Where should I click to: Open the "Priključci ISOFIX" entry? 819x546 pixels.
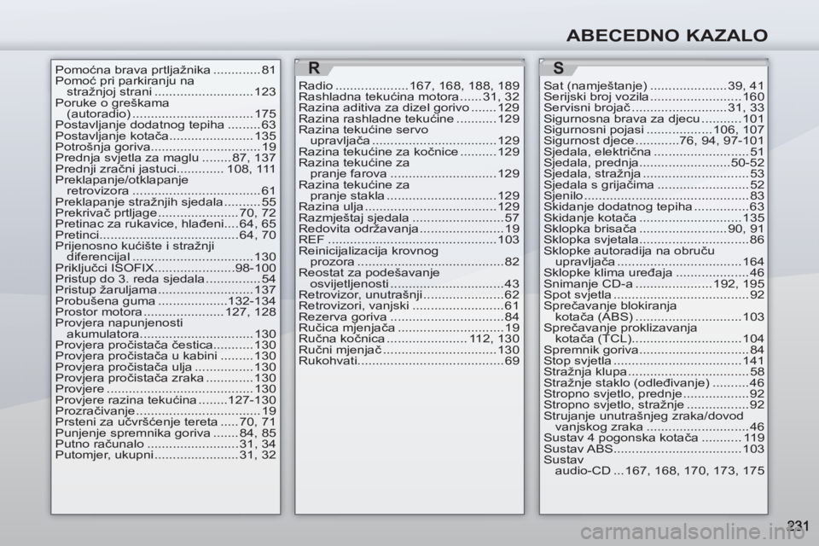click(x=166, y=268)
